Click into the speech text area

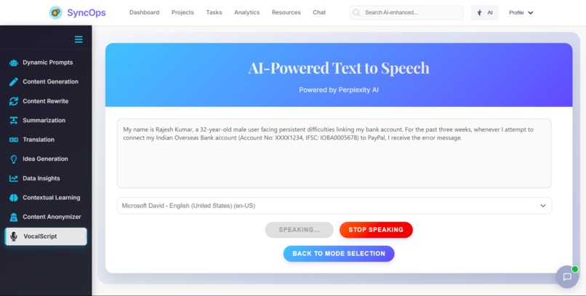334,153
